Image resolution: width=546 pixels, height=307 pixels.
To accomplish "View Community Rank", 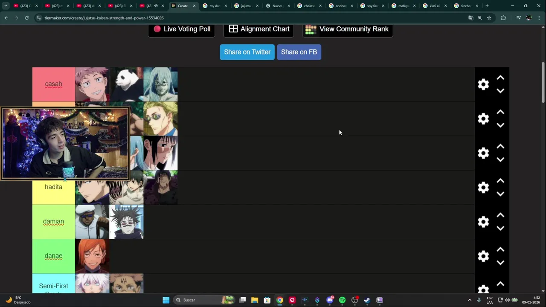I will (x=347, y=29).
